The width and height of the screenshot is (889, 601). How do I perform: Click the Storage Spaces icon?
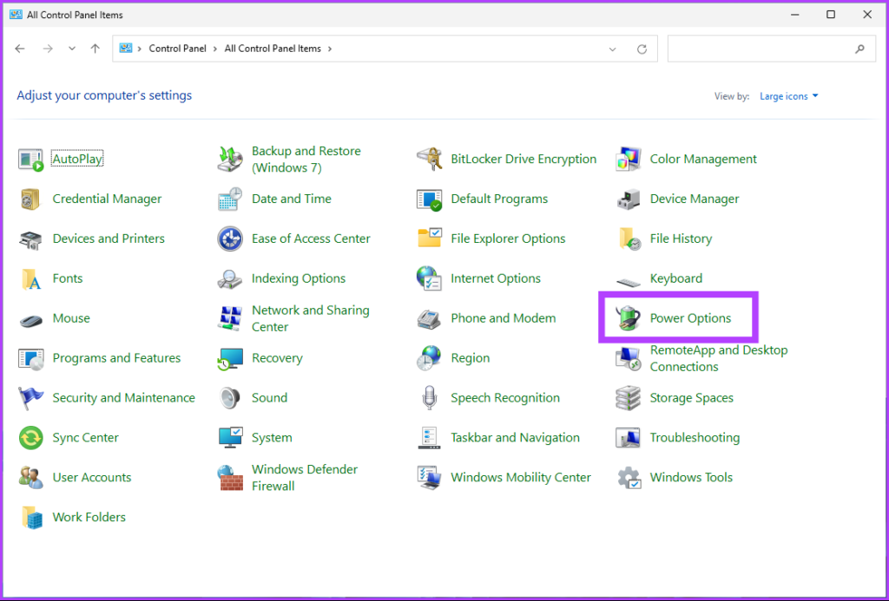click(628, 398)
